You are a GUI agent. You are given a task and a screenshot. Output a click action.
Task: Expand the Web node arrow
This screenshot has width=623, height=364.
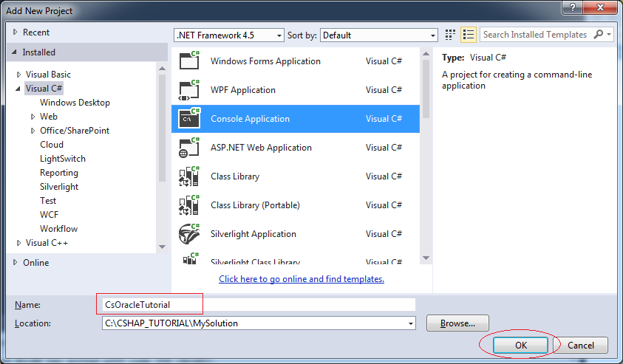(x=33, y=117)
